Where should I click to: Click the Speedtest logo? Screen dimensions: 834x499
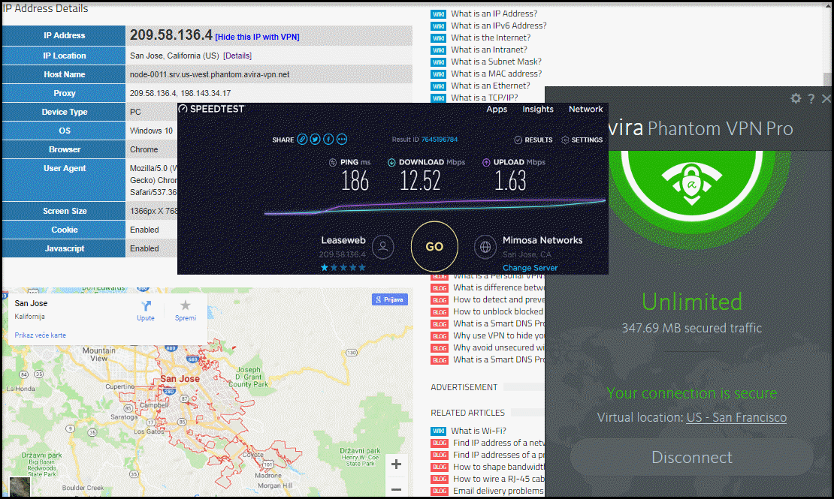pos(211,109)
